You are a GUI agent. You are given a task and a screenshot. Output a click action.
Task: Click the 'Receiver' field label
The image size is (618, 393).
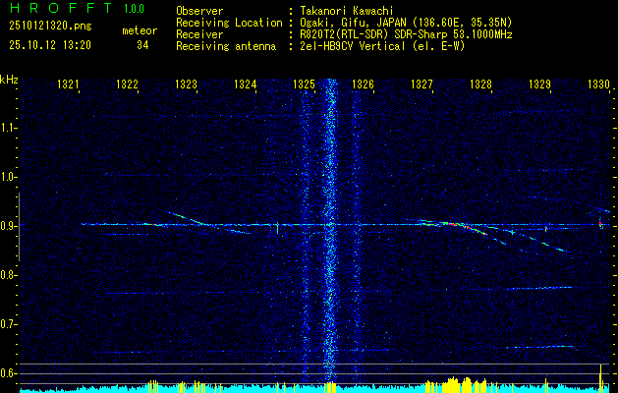coord(199,34)
